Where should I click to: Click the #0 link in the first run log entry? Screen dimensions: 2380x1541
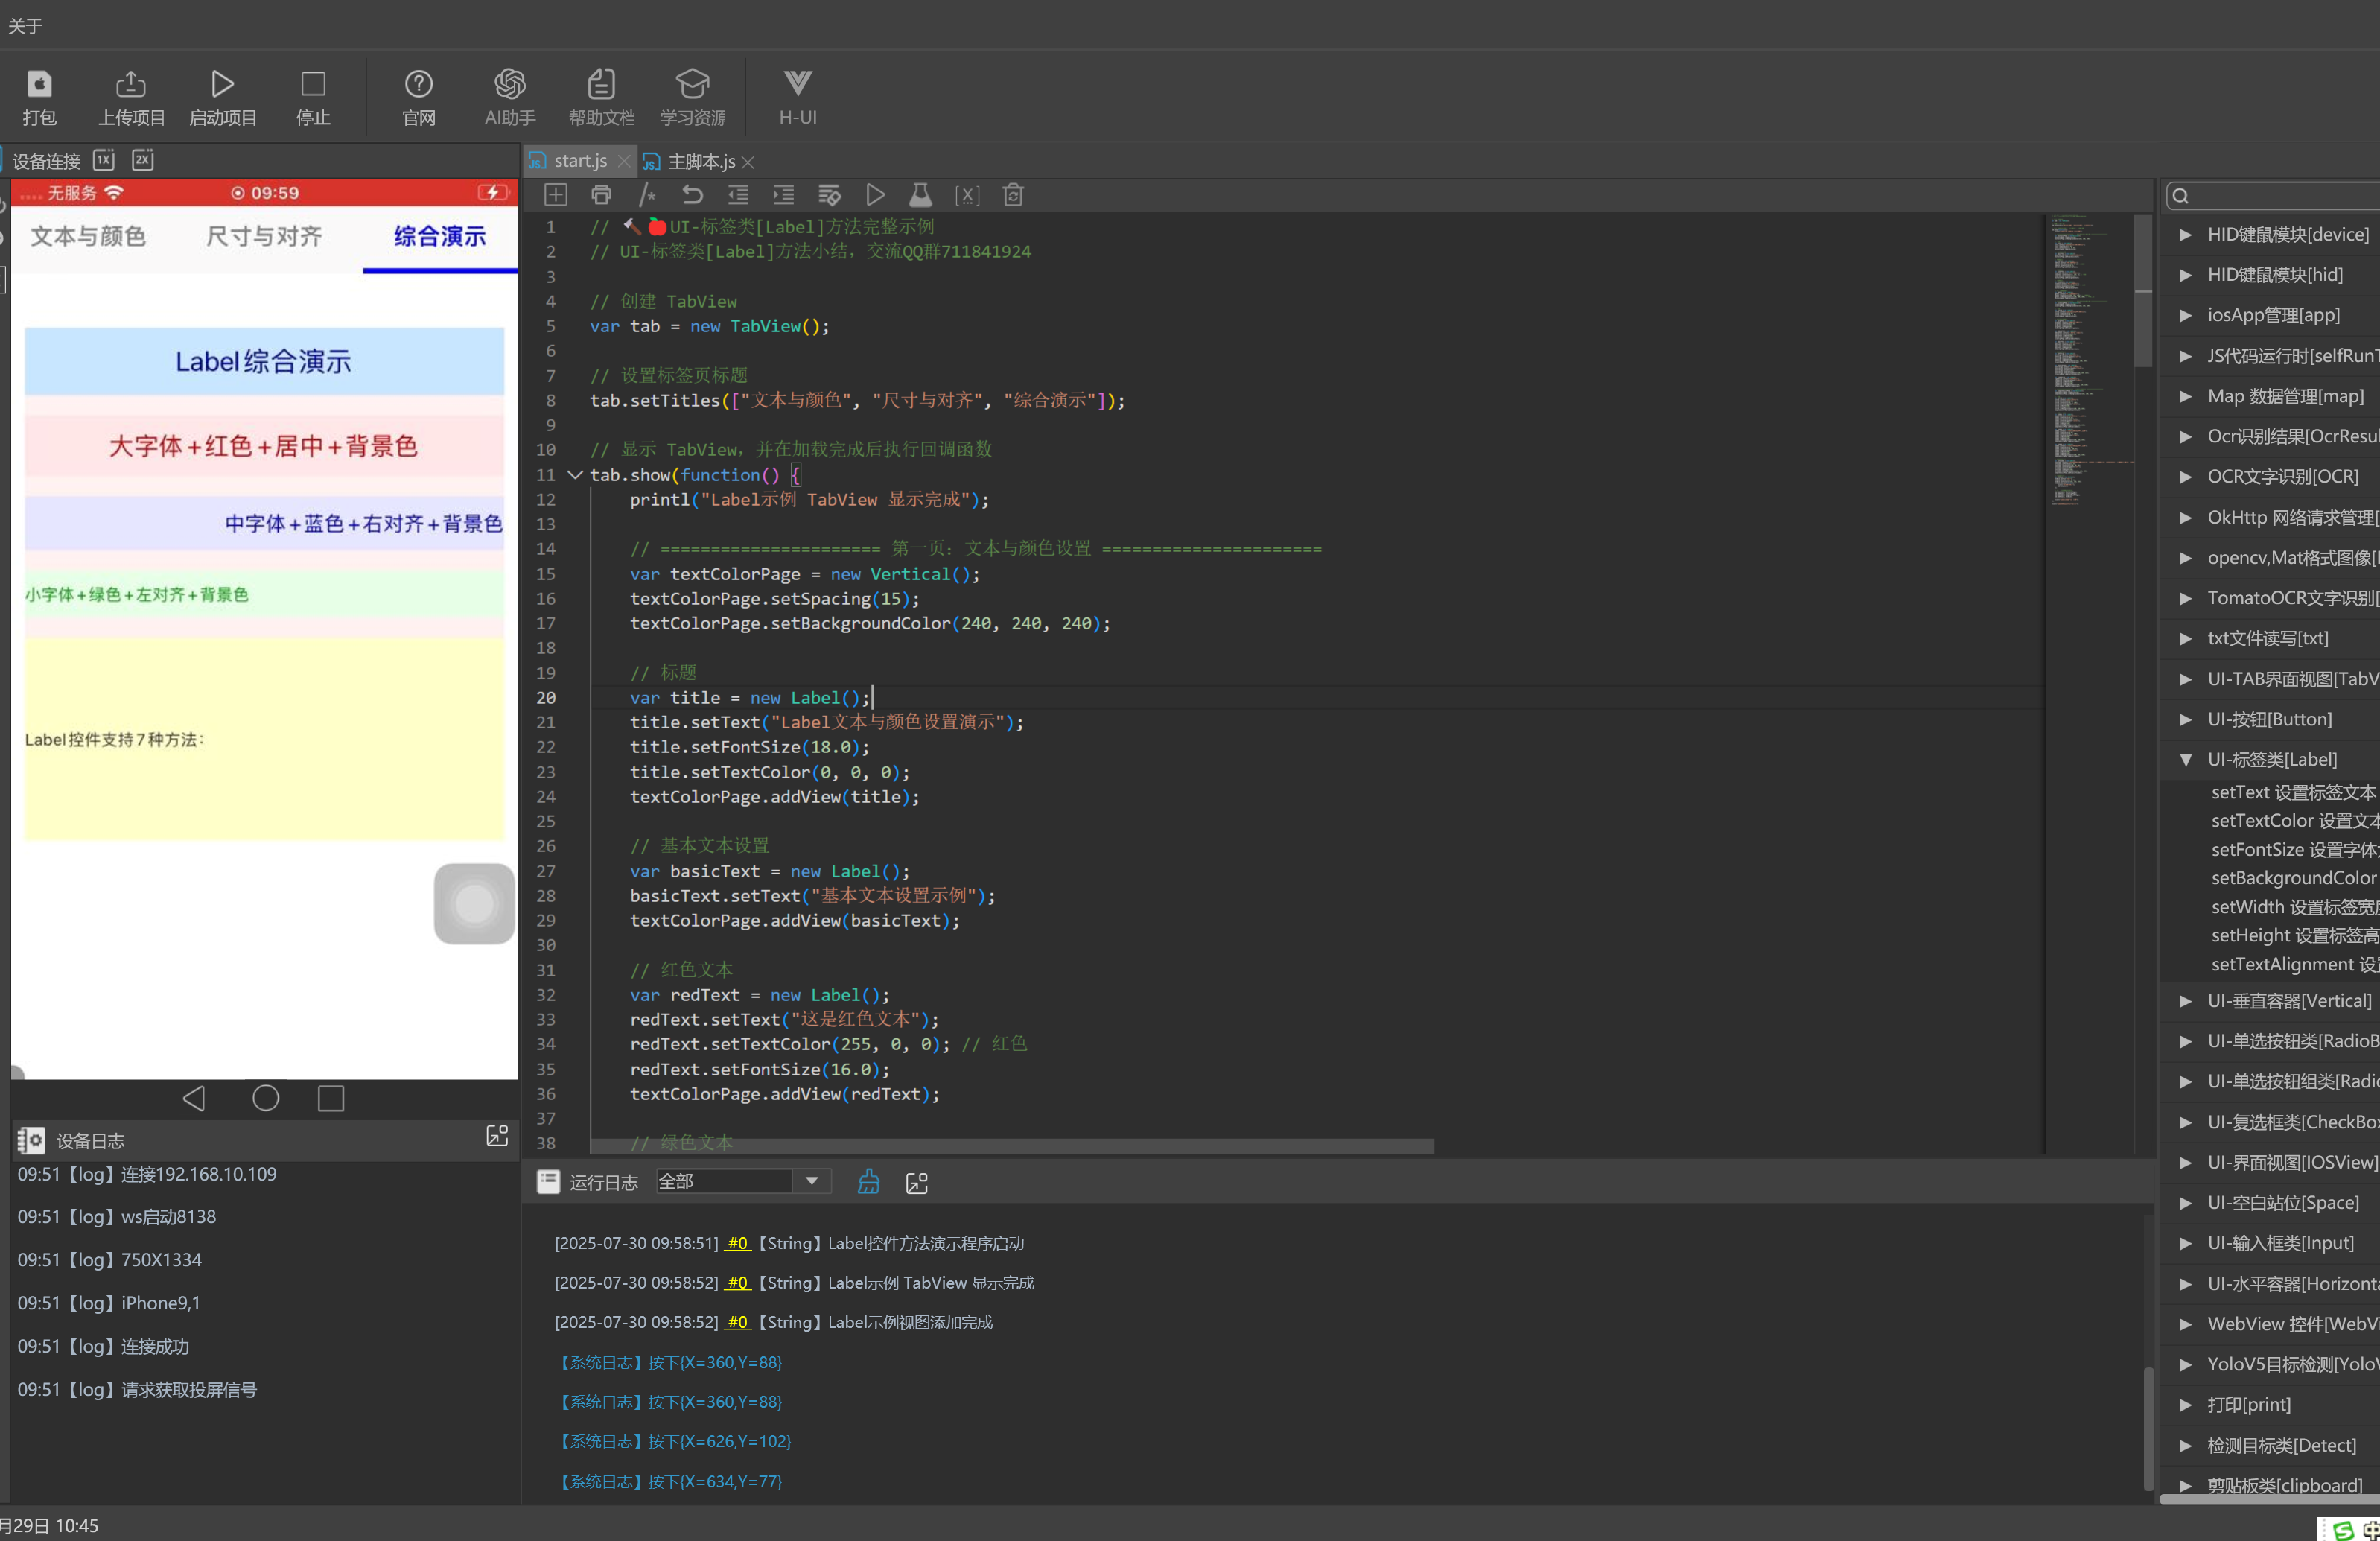[x=738, y=1243]
